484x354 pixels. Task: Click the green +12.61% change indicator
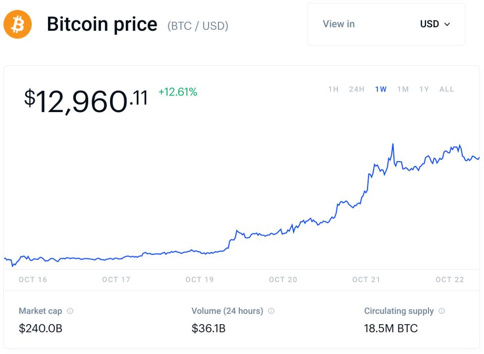(178, 92)
